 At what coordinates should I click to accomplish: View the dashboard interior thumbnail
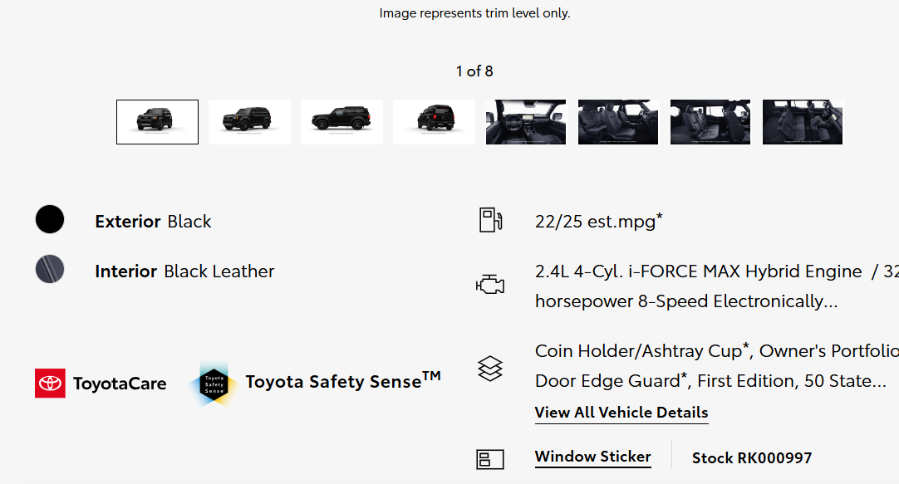[526, 122]
